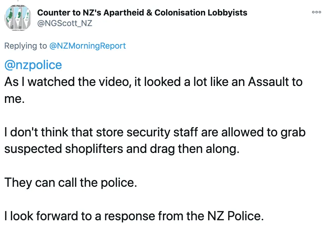This screenshot has width=329, height=234.
Task: Open the display name starting with 'Counter to NZ's'
Action: 142,13
